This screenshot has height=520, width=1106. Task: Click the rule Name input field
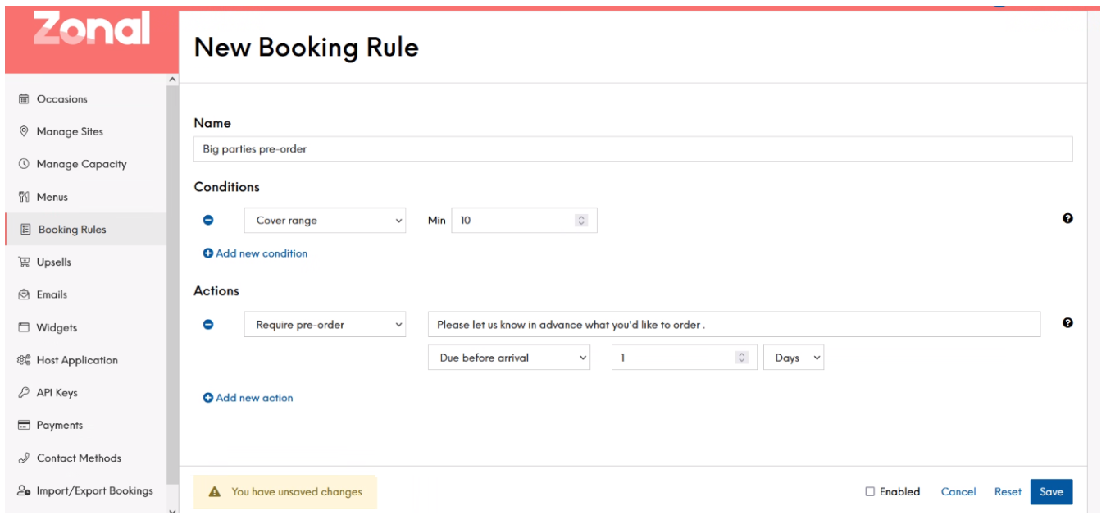pyautogui.click(x=633, y=149)
